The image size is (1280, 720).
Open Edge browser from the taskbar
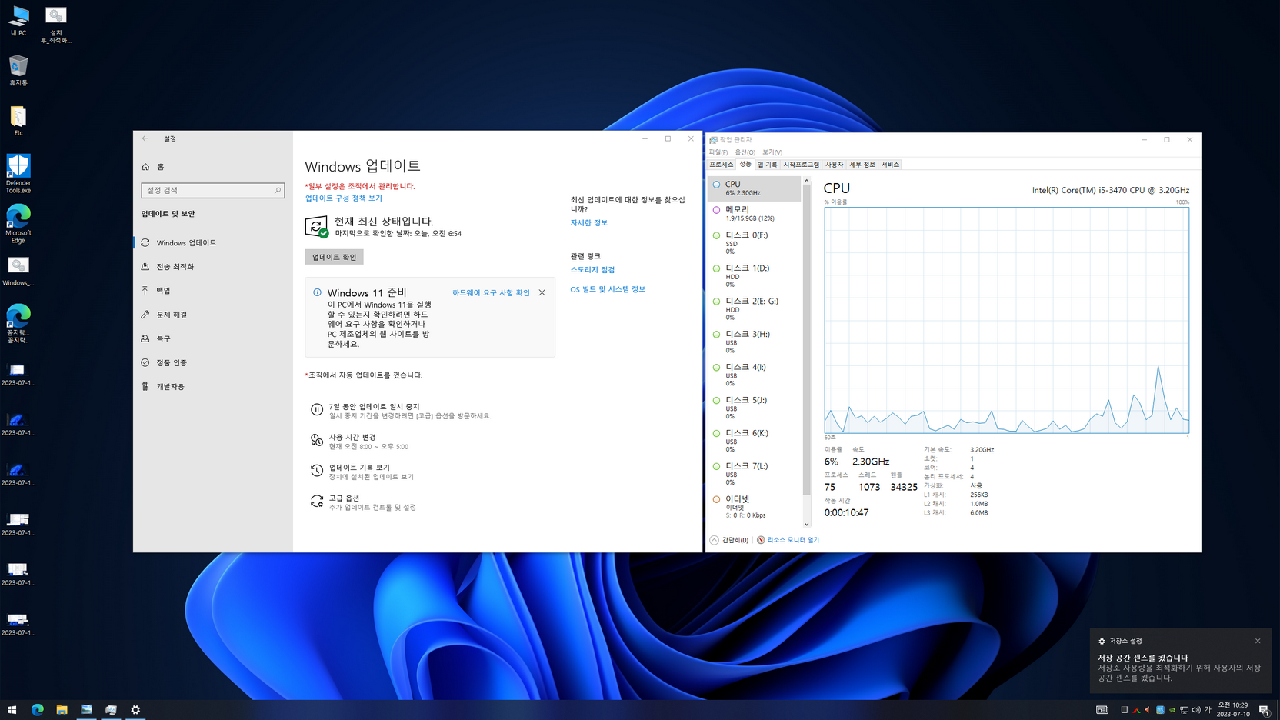point(37,710)
